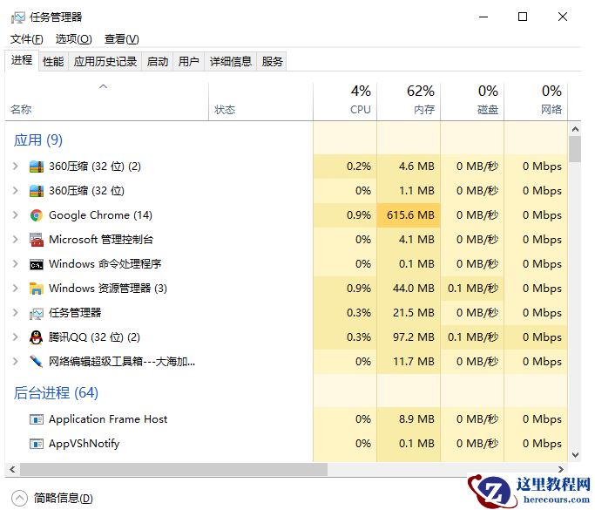Click the horizontal scrollbar left arrow
Viewport: 595px width, 510px height.
(12, 469)
